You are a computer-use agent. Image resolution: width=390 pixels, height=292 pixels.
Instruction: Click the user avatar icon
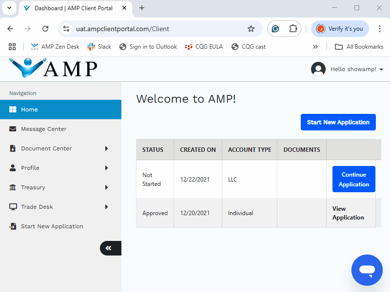(318, 69)
